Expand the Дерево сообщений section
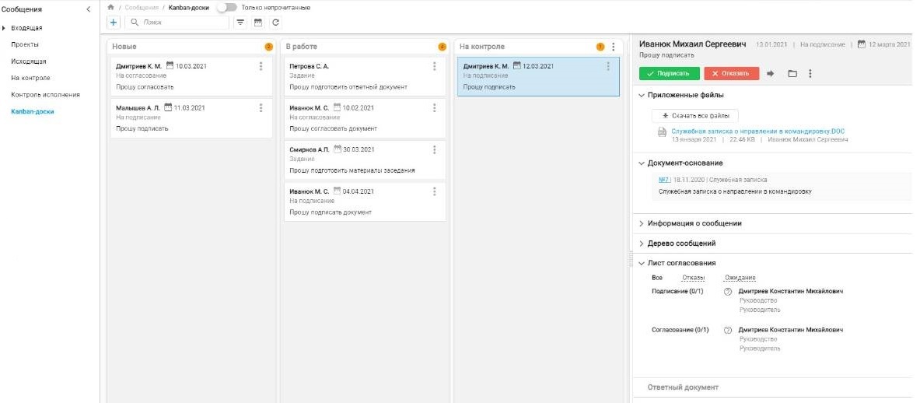Viewport: 920px width, 403px height. 642,244
